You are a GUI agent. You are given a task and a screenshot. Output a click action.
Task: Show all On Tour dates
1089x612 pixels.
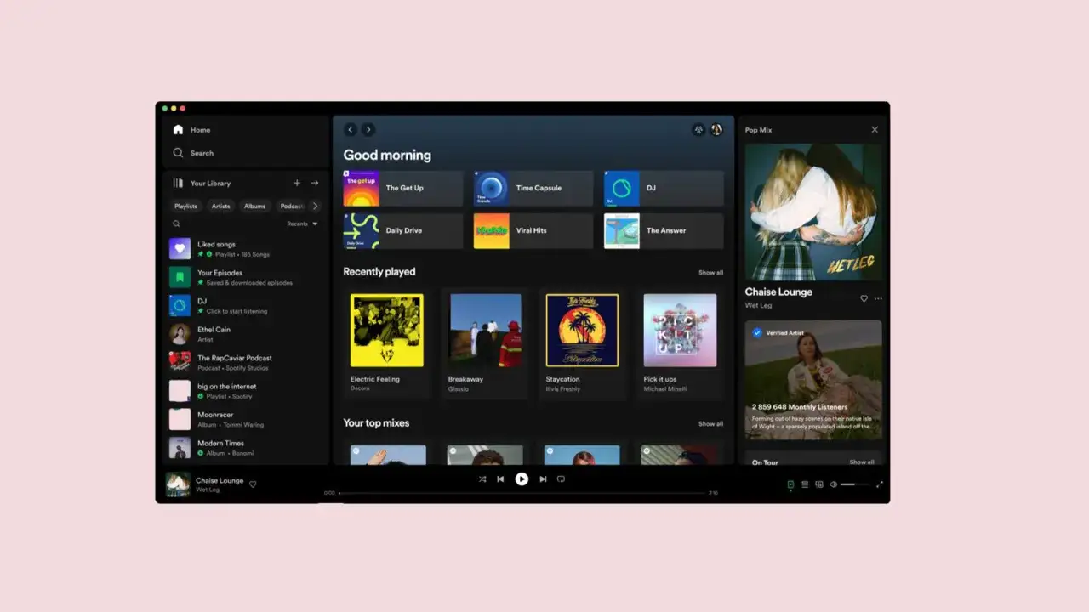(x=862, y=462)
